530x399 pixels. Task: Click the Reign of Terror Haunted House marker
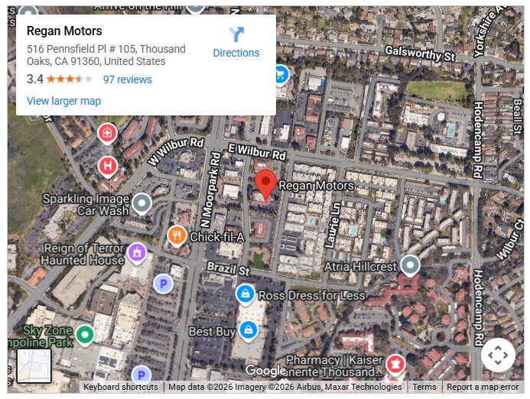point(137,253)
